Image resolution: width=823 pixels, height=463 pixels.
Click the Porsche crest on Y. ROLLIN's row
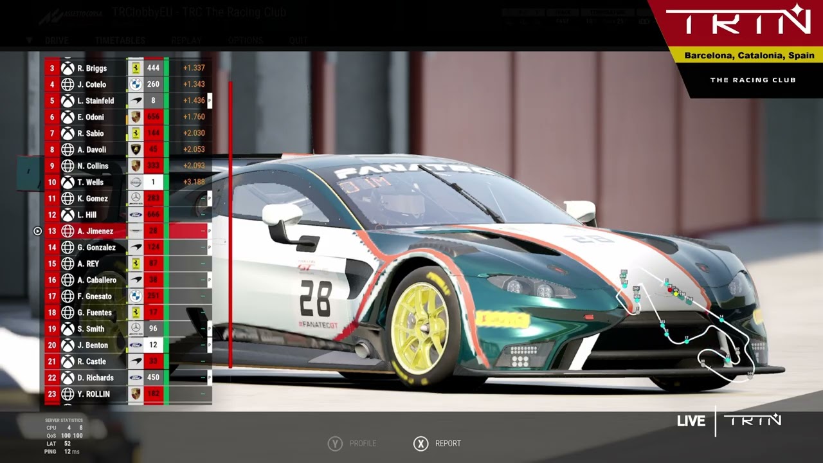pyautogui.click(x=136, y=394)
